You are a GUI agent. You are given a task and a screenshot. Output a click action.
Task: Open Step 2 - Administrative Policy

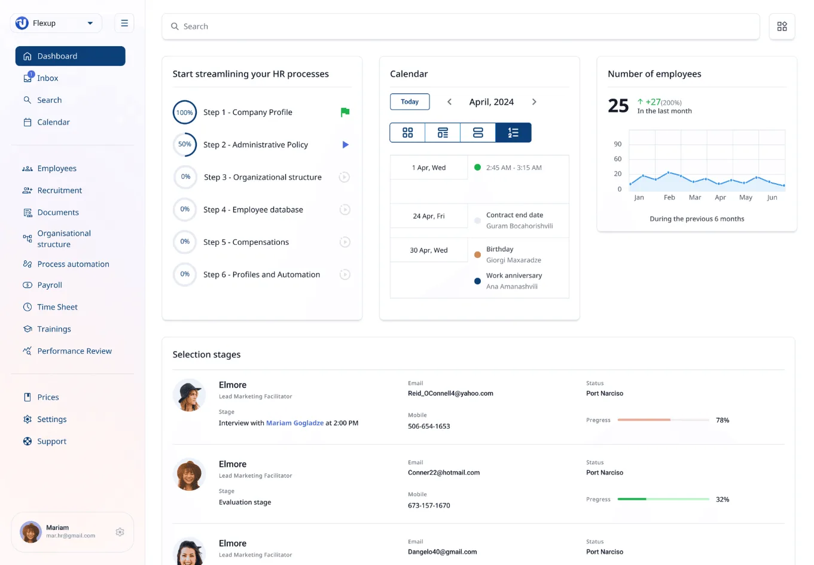pos(255,145)
